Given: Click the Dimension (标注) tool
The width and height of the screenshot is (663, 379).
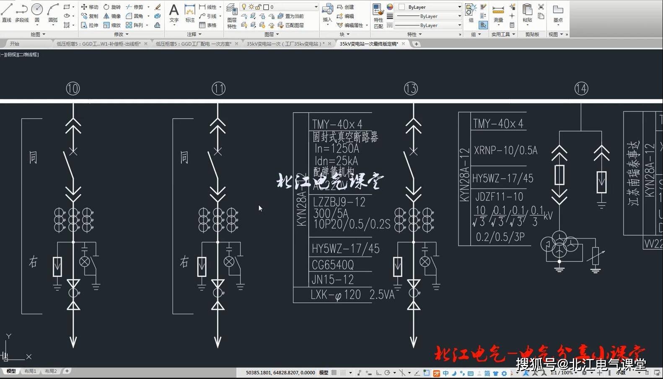Looking at the screenshot, I should point(190,13).
